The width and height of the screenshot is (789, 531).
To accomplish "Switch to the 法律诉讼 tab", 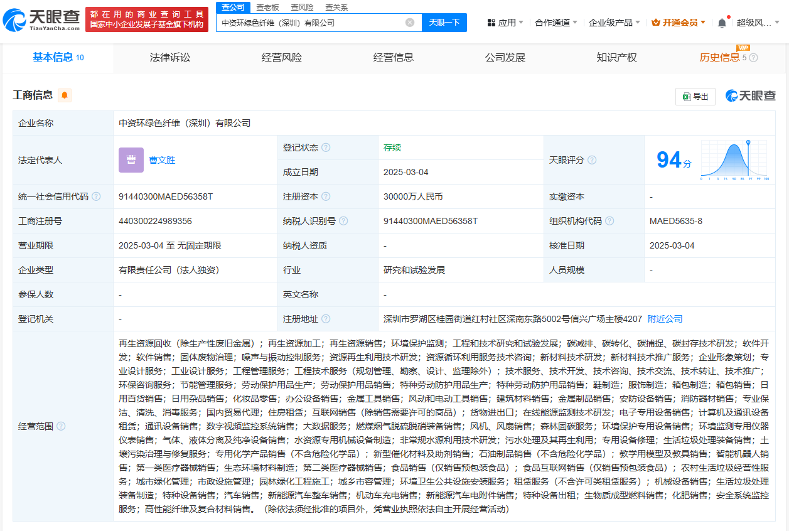I will click(170, 58).
